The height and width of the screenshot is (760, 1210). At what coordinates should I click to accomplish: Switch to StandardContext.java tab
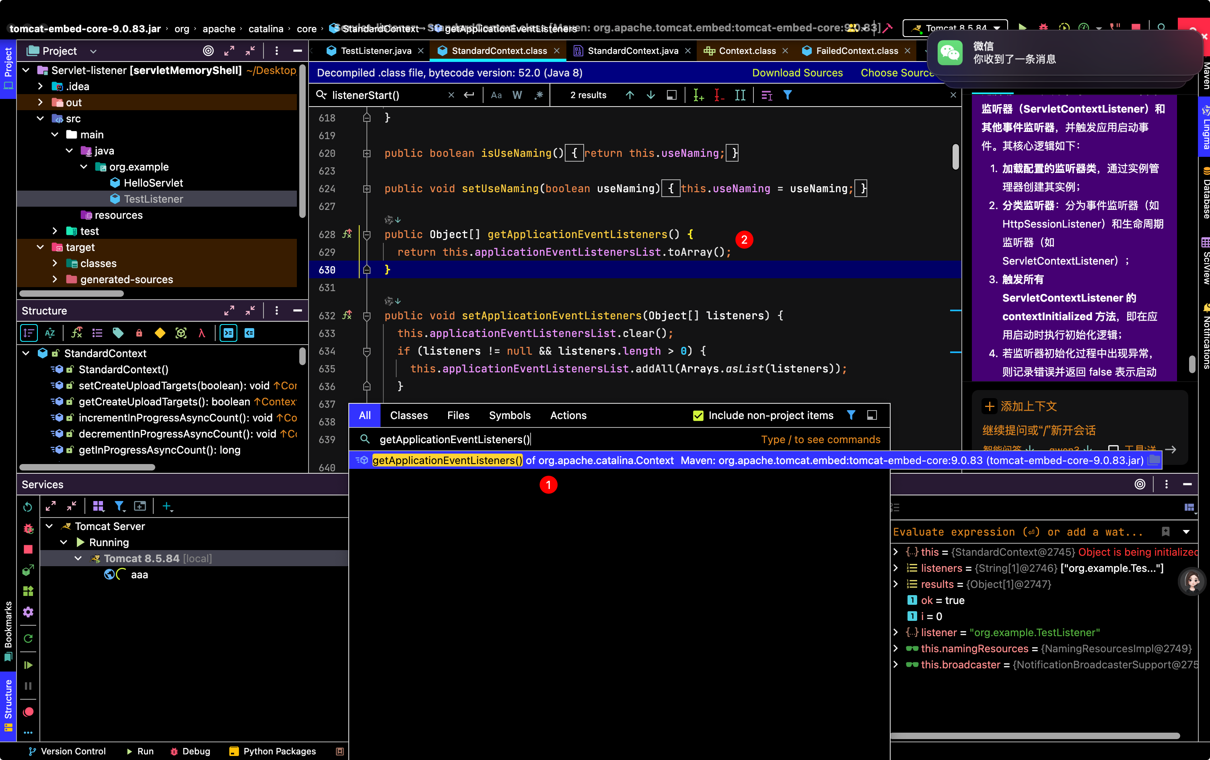[x=632, y=51]
